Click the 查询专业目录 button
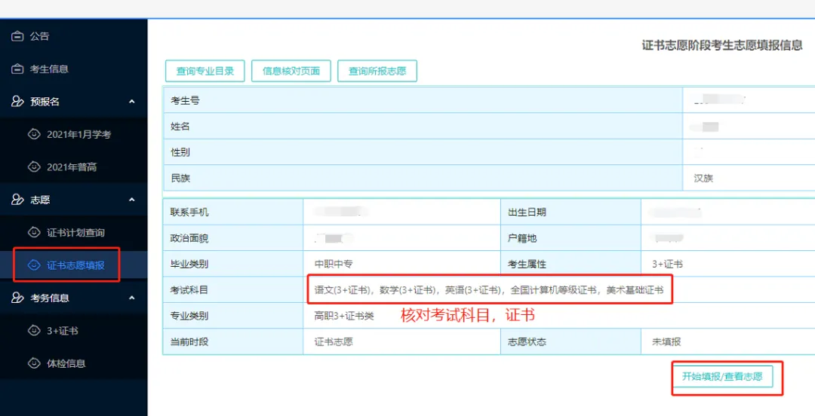This screenshot has height=416, width=815. point(205,71)
